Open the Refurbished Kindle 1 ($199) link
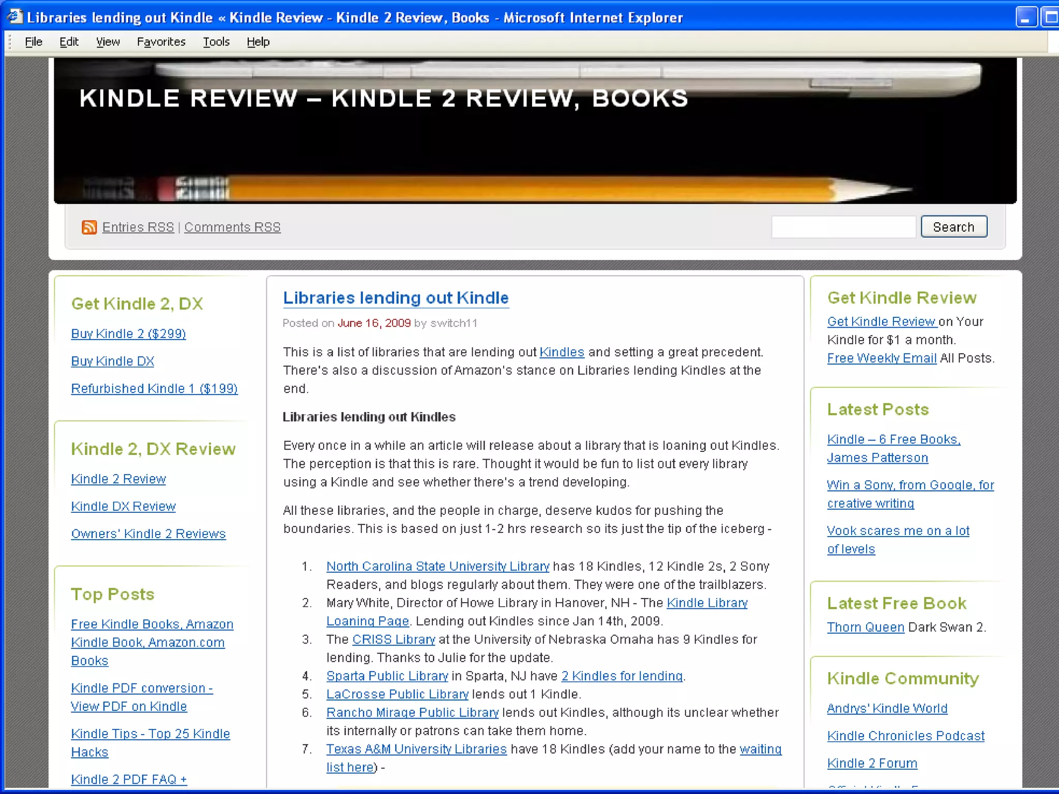Viewport: 1059px width, 794px height. coord(154,389)
